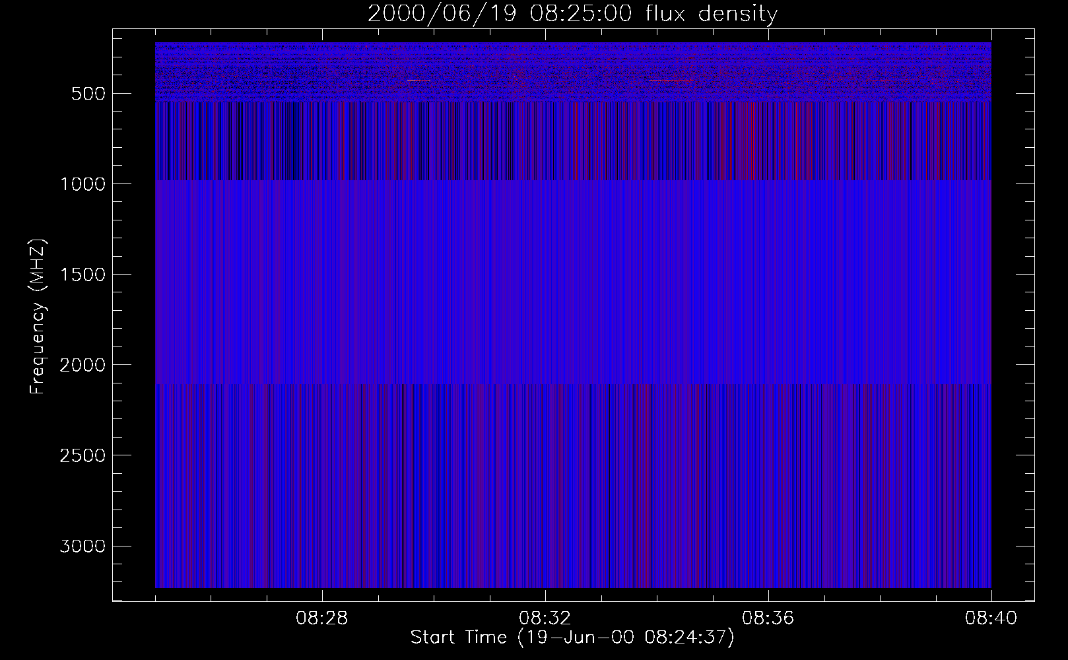Click the 08:32 time tick label
Screen dimensions: 1068x660
click(x=545, y=618)
